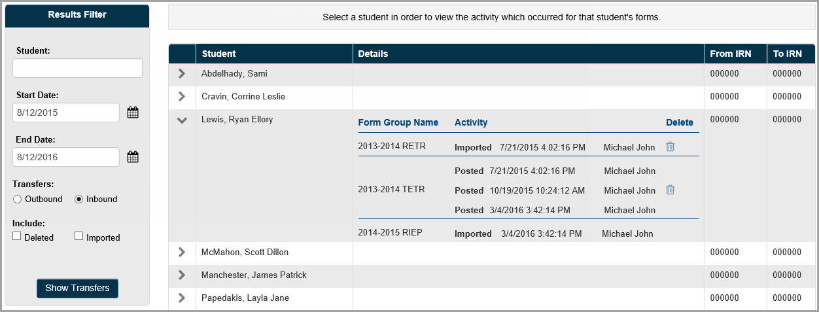Check the Deleted include checkbox
Image resolution: width=819 pixels, height=312 pixels.
[x=18, y=236]
